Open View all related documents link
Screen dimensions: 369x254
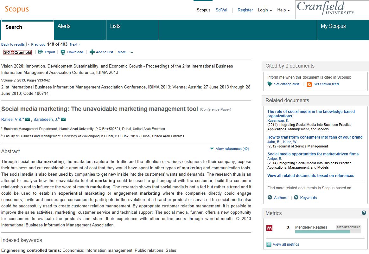311,176
